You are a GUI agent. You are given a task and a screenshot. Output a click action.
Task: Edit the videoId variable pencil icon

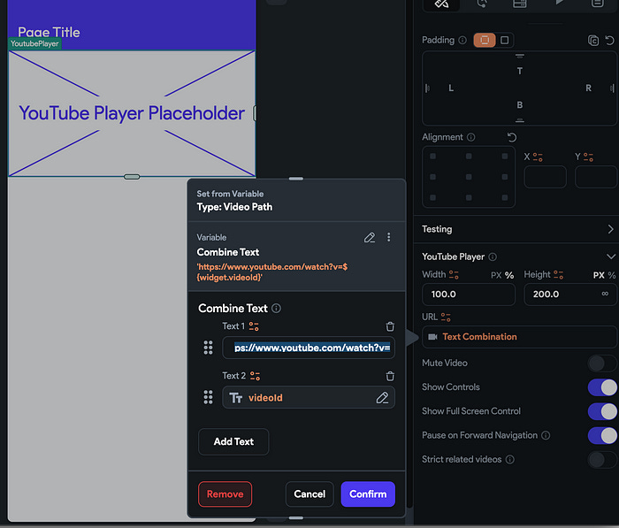point(382,398)
